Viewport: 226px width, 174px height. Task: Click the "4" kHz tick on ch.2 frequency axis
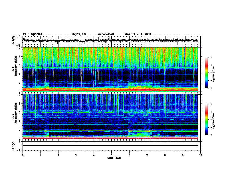tap(20, 121)
